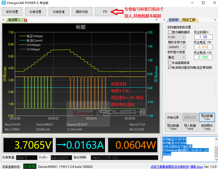Close the 曲线图 3 tab
This screenshot has height=169, width=218.
(x=25, y=20)
